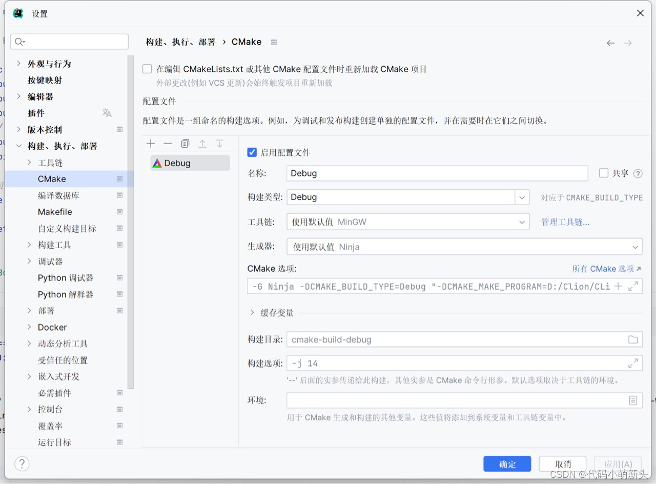Move profile up with arrow icon
The image size is (656, 484).
pyautogui.click(x=202, y=144)
